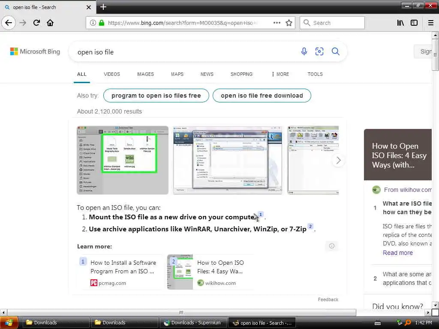Open the third partially visible thumbnail image
439x329 pixels.
click(x=313, y=160)
